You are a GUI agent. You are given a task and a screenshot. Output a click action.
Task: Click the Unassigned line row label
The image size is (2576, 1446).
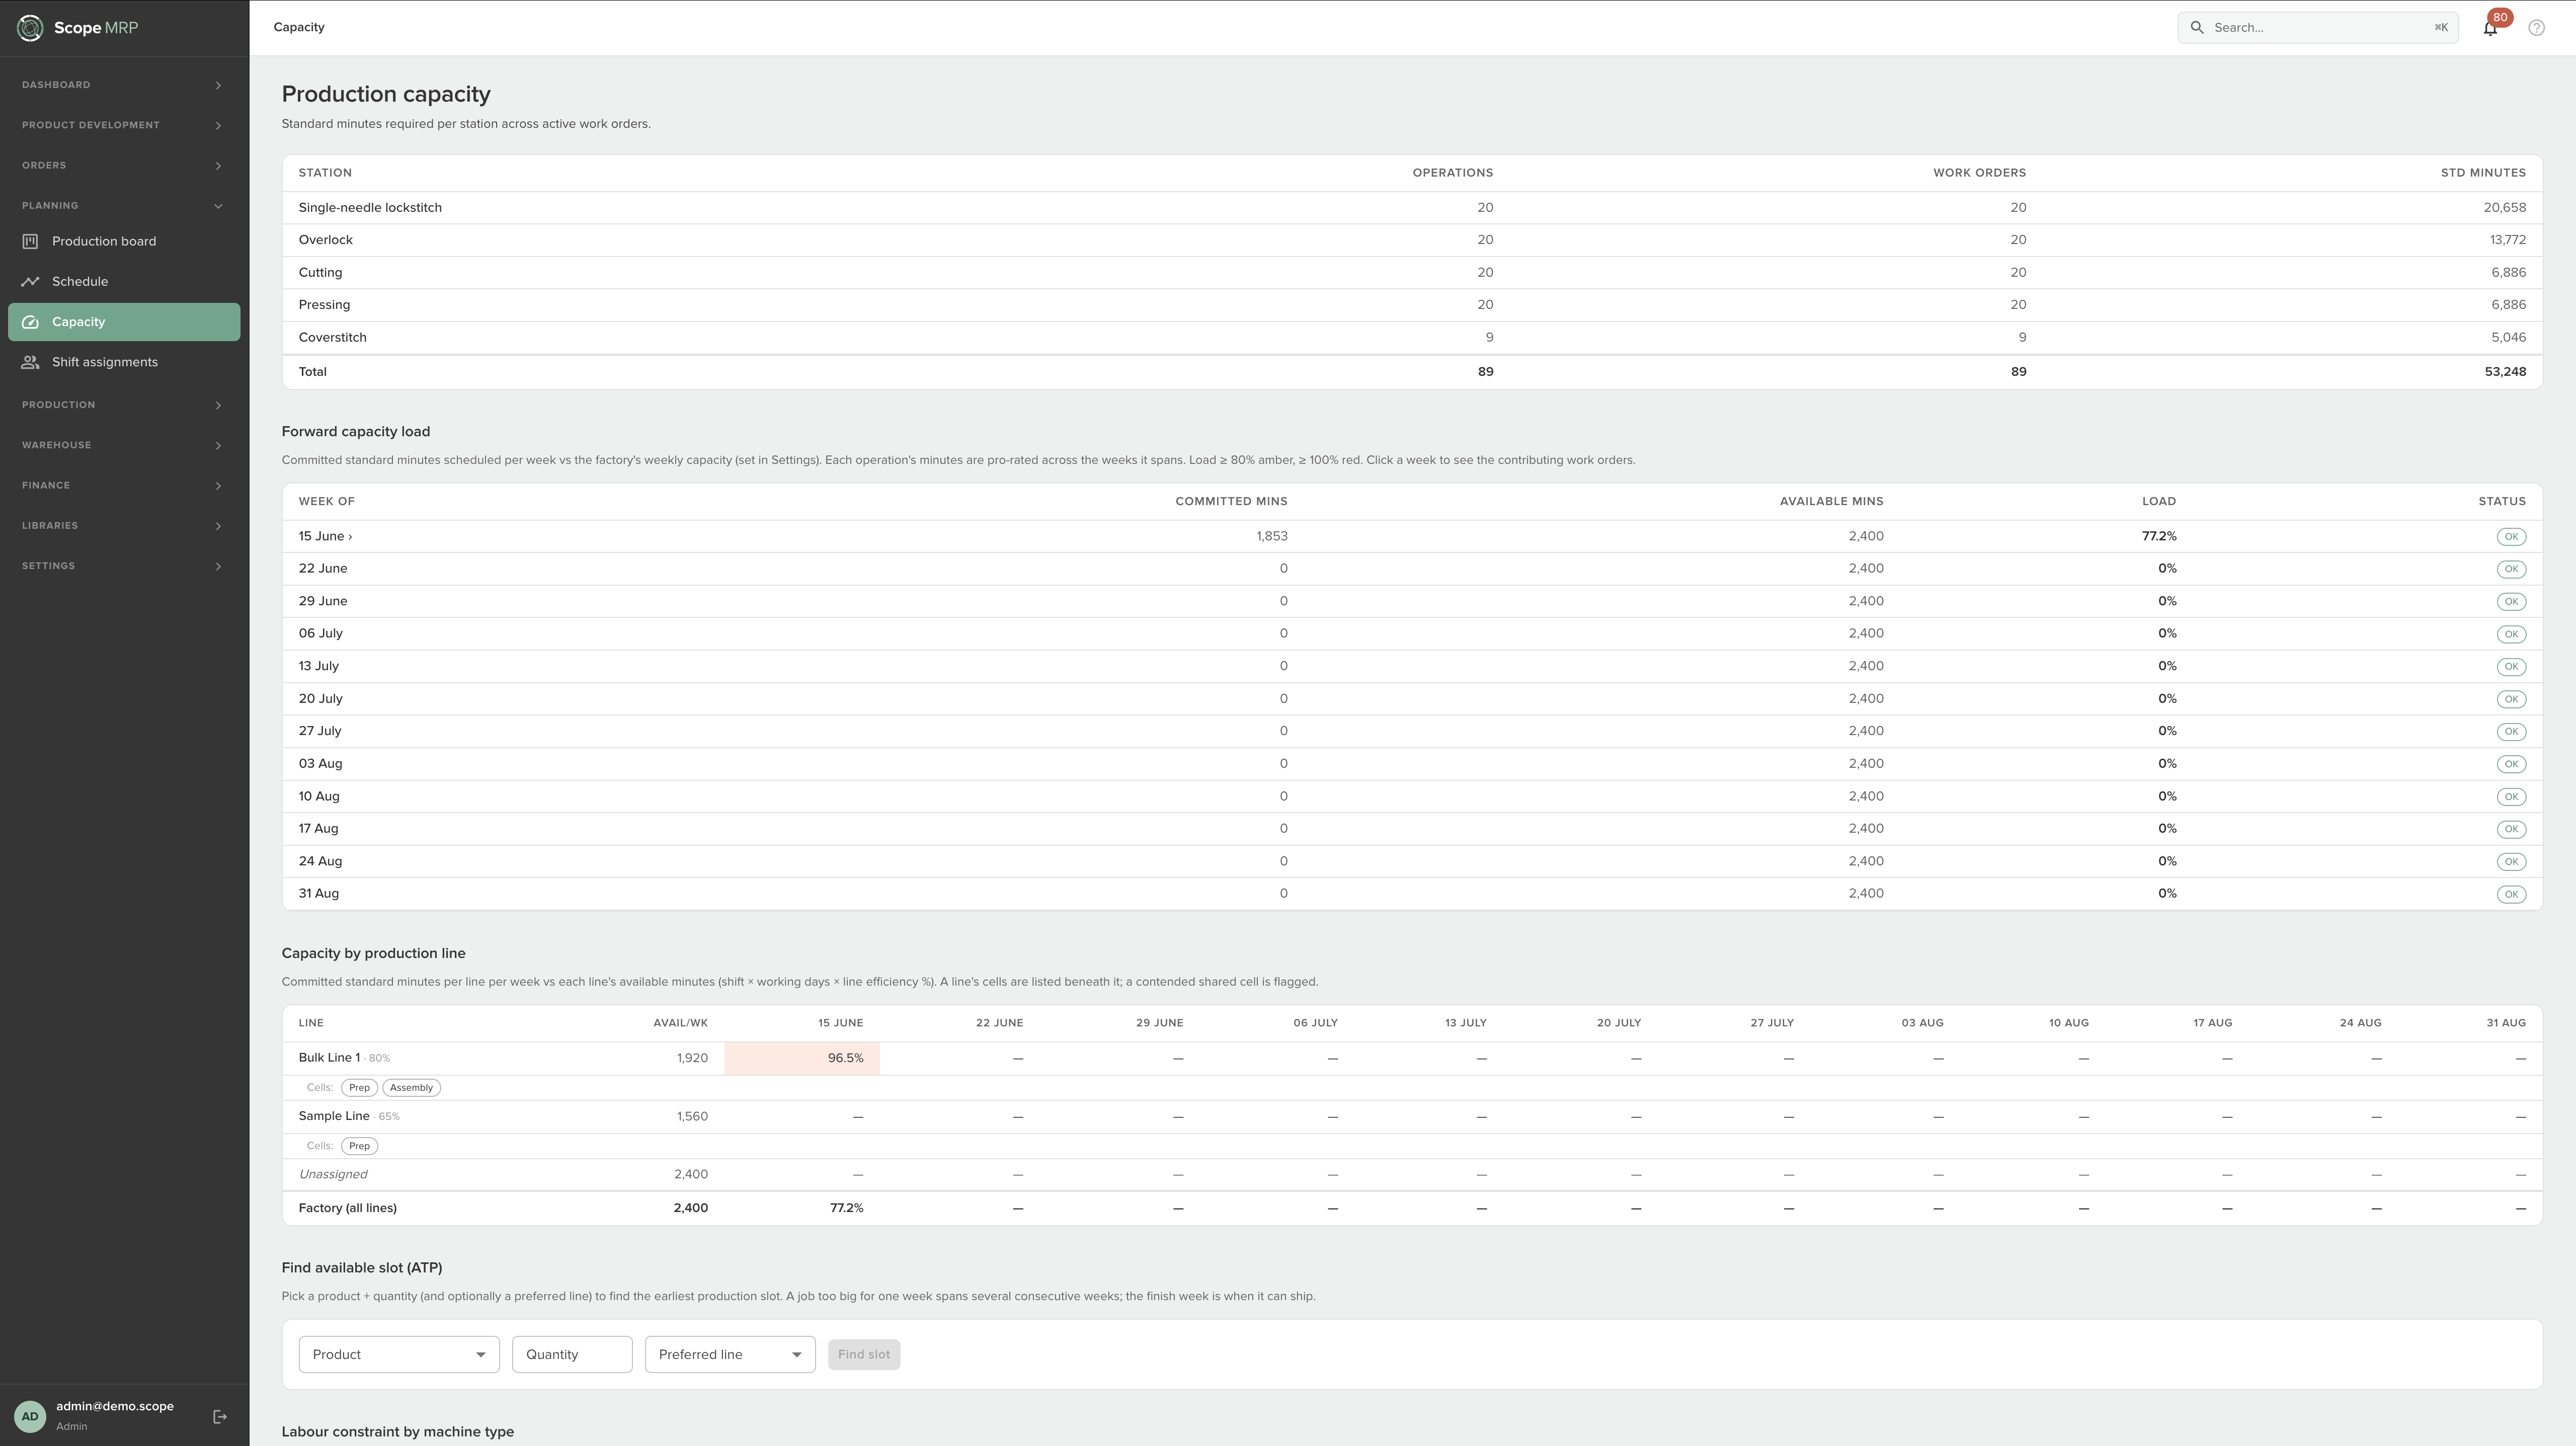[x=333, y=1174]
